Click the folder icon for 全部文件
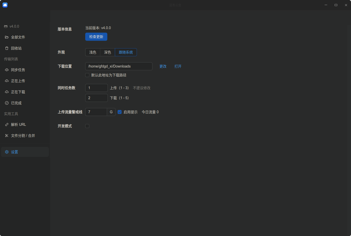This screenshot has width=351, height=236. 7,37
